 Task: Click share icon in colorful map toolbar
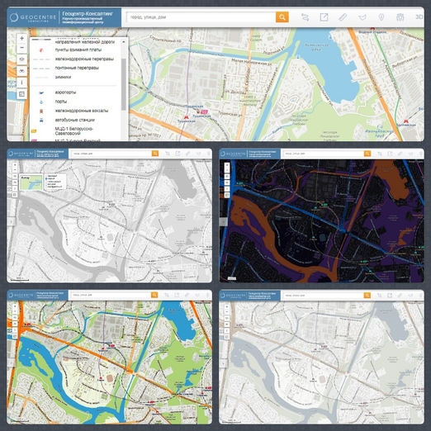coord(177,295)
